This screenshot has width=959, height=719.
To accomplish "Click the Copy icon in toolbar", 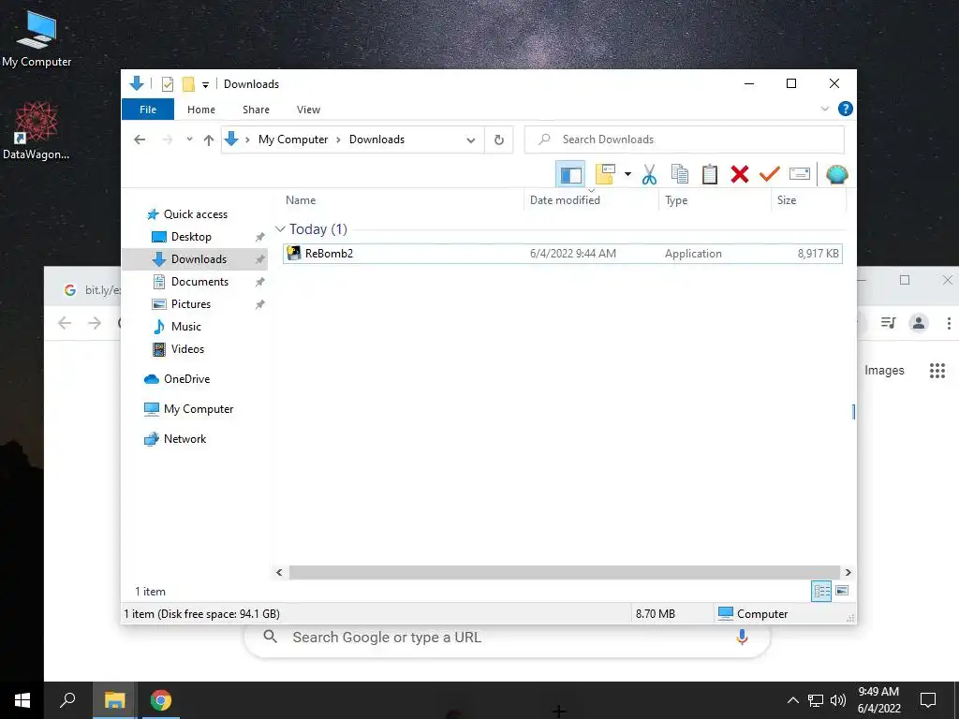I will [x=680, y=174].
